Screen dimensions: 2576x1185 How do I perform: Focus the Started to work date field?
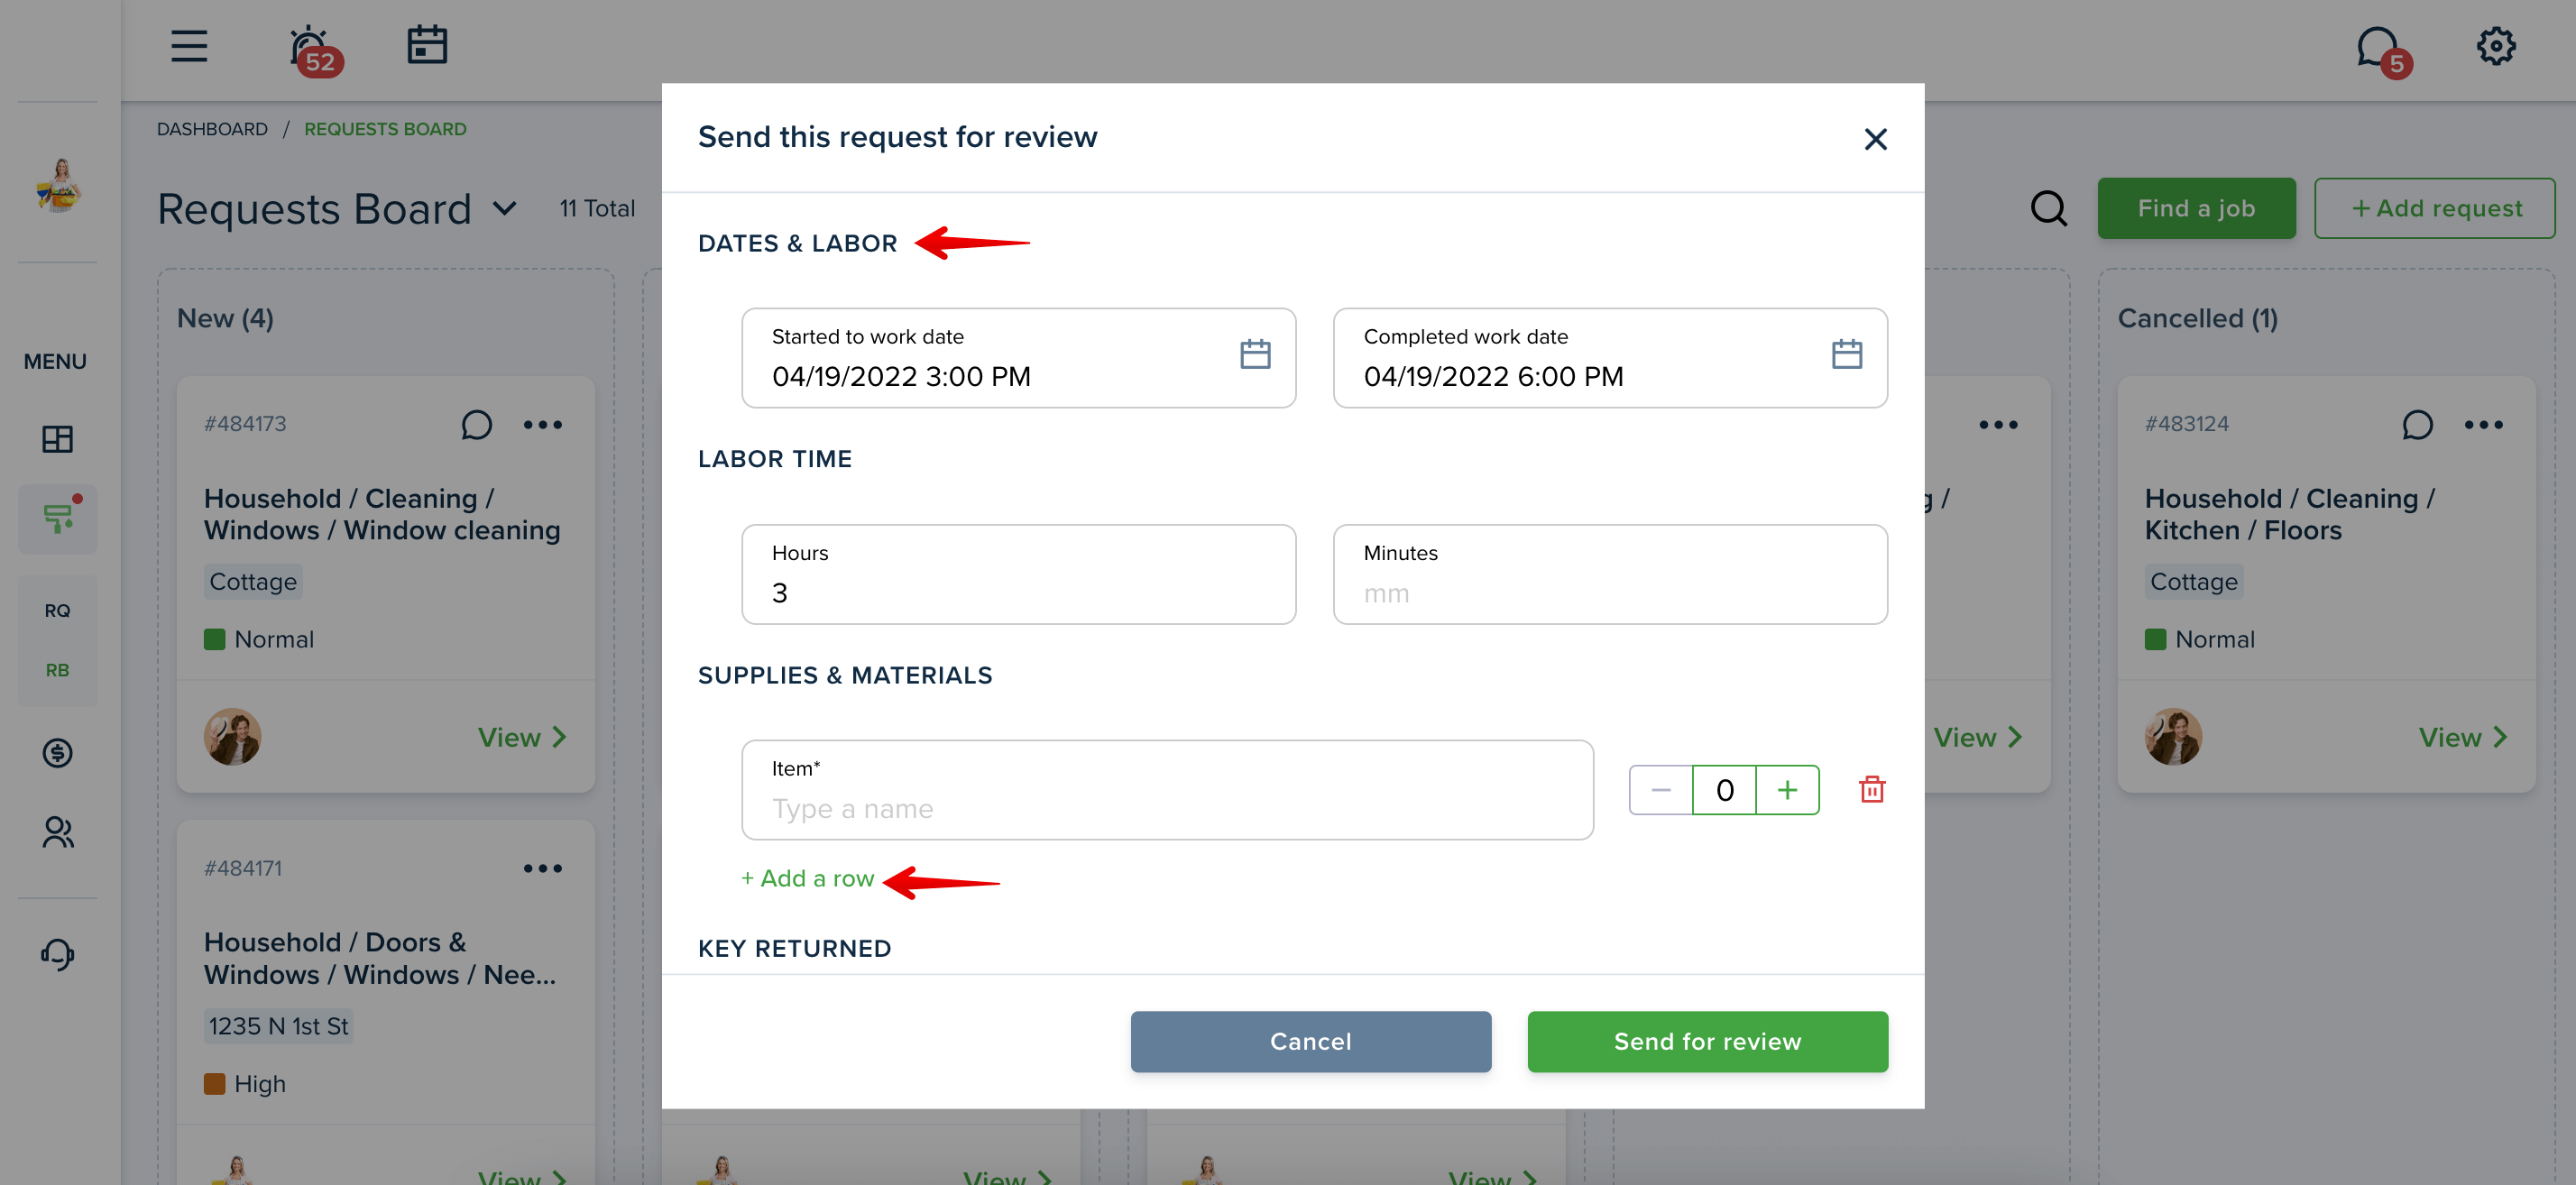(x=1018, y=358)
